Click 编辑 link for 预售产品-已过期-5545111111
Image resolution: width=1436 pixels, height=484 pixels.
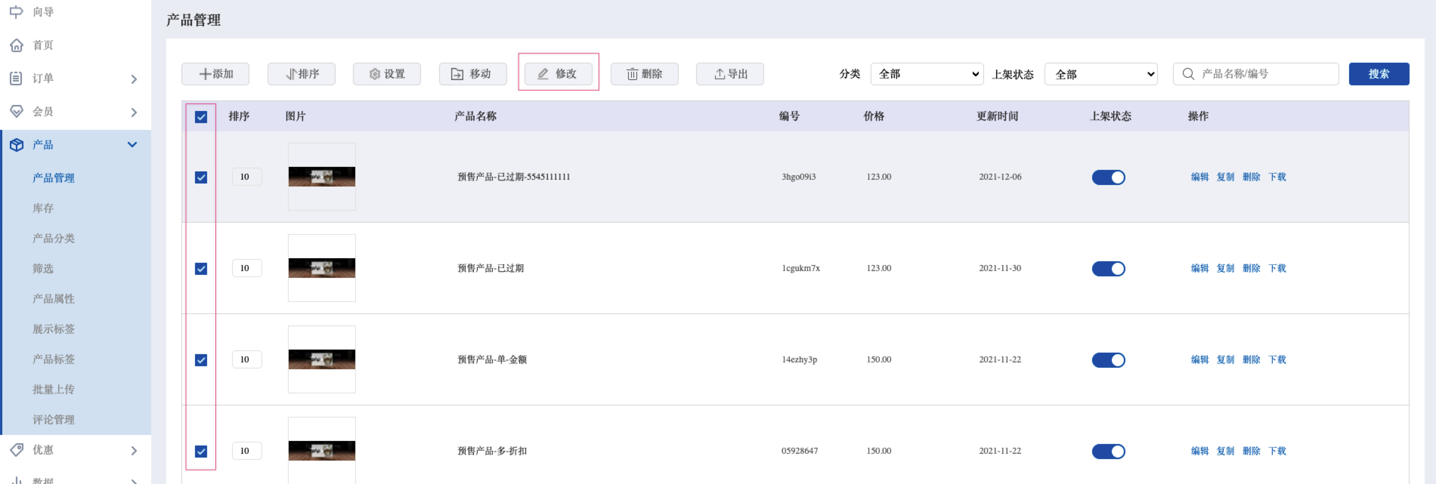(1200, 177)
